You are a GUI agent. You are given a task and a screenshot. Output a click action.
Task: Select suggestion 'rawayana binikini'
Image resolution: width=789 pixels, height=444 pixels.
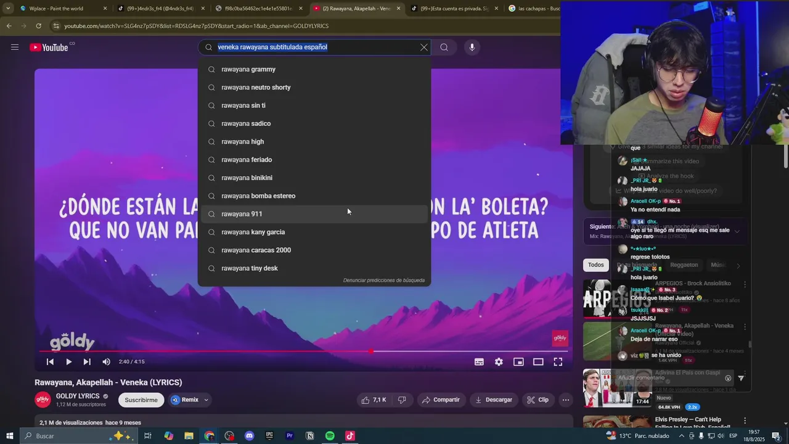click(x=314, y=178)
